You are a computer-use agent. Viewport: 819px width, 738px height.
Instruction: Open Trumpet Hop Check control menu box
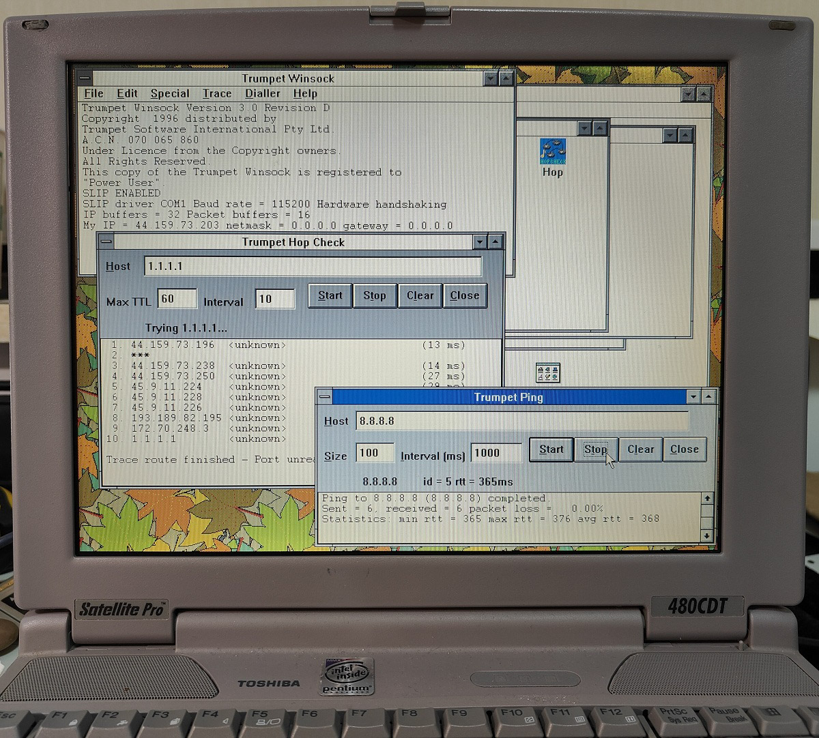tap(105, 242)
